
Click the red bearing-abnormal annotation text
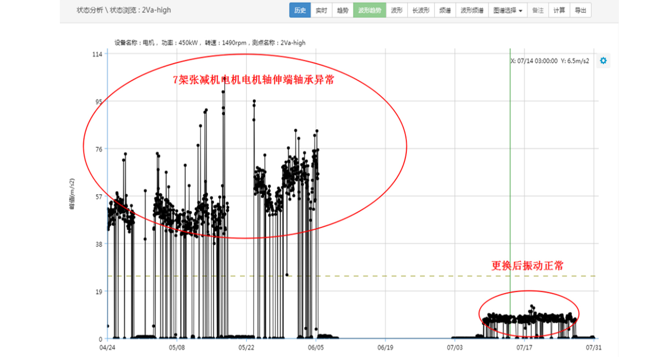click(254, 80)
